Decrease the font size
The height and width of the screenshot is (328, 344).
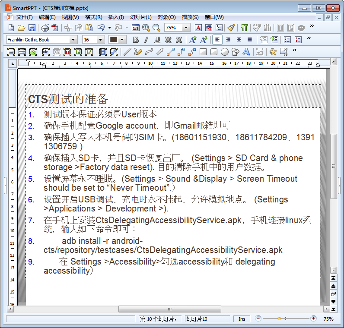204,40
